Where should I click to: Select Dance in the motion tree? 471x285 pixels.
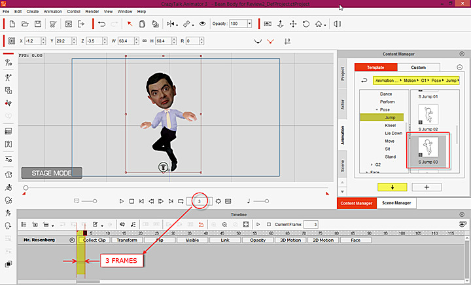tap(386, 94)
